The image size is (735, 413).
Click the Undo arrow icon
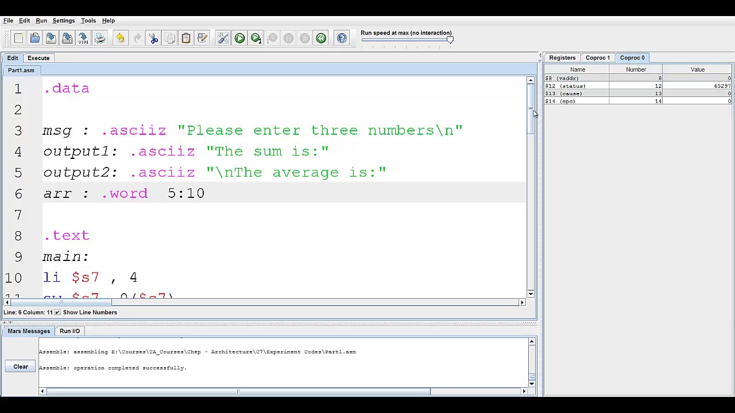pyautogui.click(x=120, y=38)
